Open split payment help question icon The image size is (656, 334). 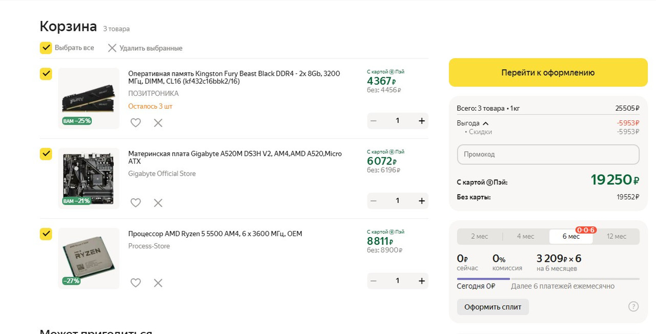point(633,307)
